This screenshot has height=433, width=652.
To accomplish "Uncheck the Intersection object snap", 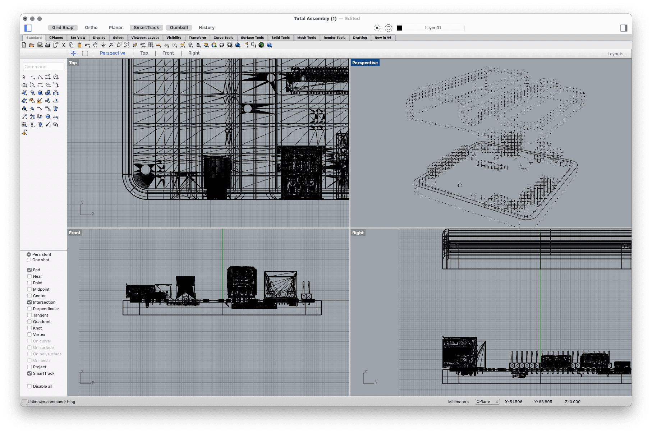I will pos(29,302).
